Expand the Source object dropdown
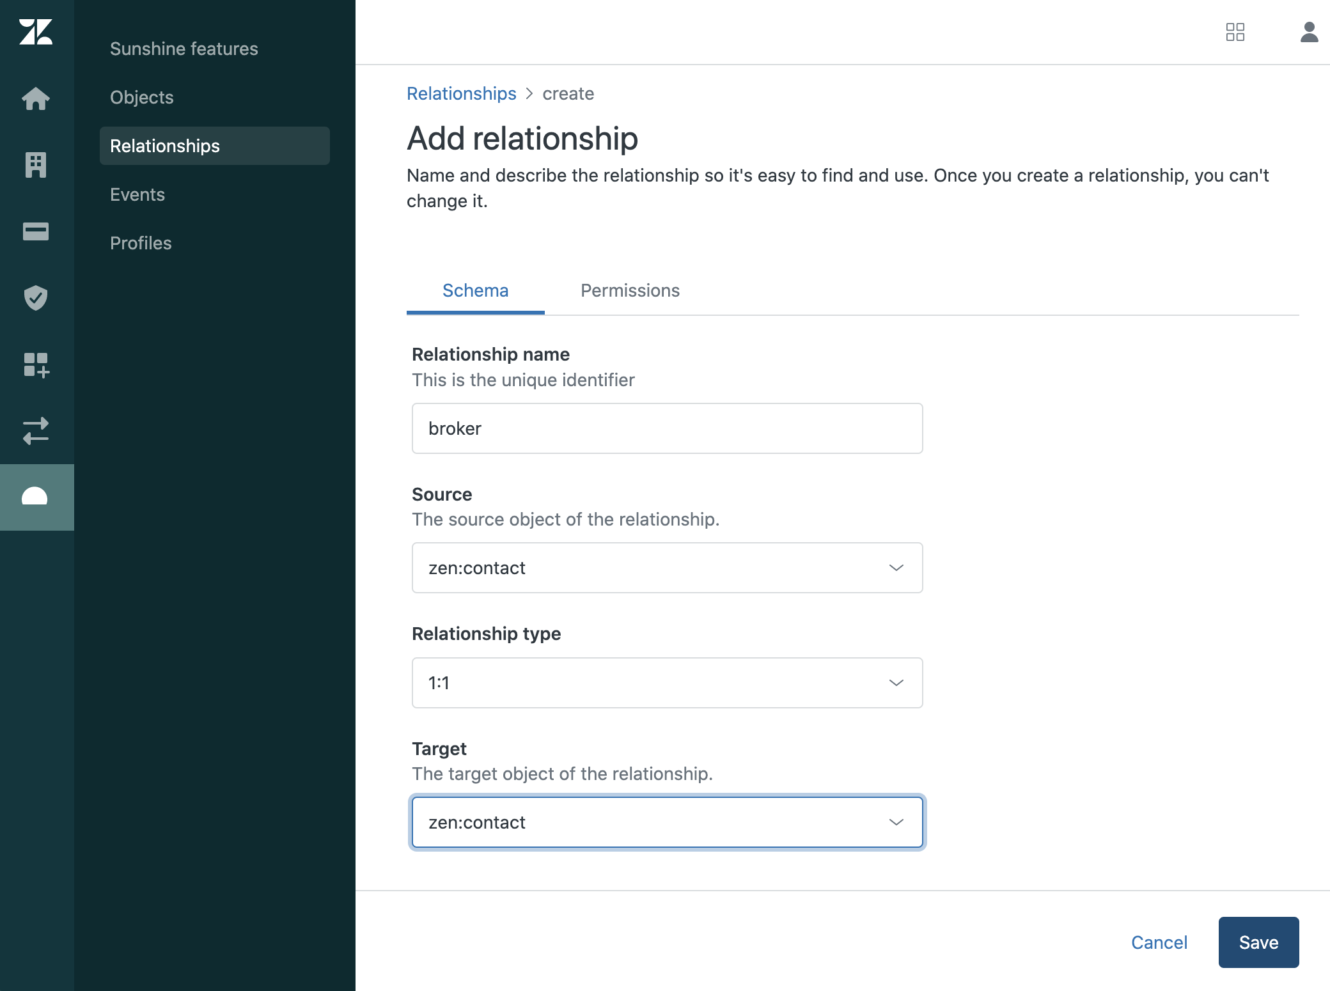The image size is (1330, 991). point(666,567)
